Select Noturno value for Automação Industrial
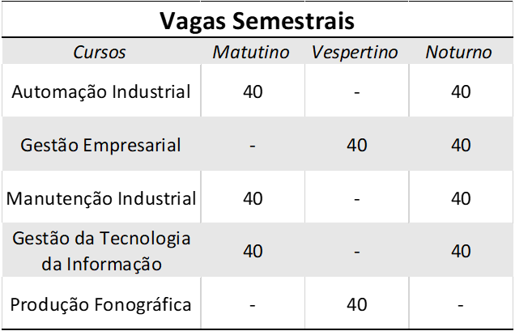 [461, 91]
